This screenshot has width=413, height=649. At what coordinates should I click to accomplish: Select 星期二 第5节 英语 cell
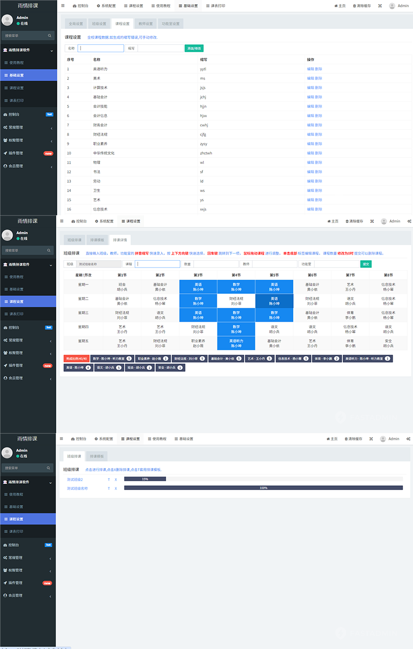[x=274, y=301]
